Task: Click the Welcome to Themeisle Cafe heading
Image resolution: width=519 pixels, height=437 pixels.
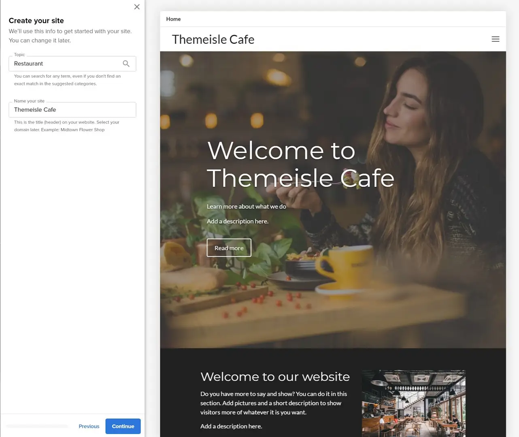Action: point(300,164)
